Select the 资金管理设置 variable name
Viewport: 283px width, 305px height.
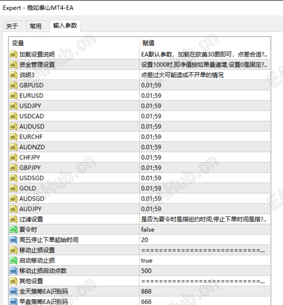tap(37, 65)
